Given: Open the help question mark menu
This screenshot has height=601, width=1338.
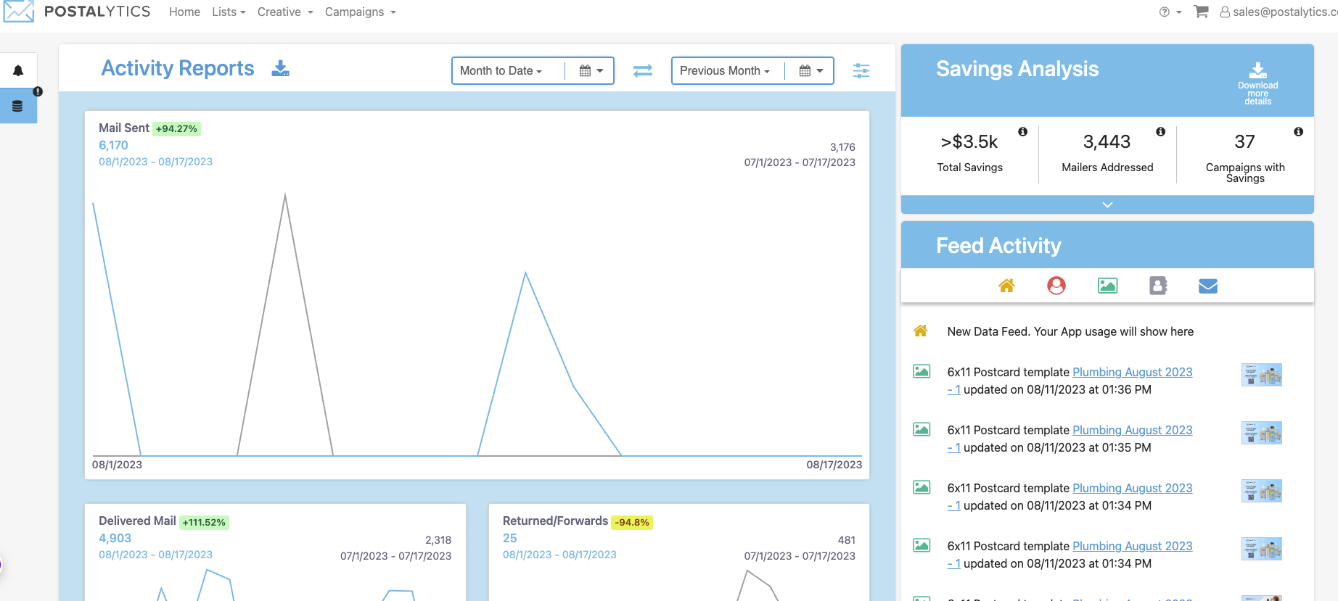Looking at the screenshot, I should pyautogui.click(x=1170, y=12).
